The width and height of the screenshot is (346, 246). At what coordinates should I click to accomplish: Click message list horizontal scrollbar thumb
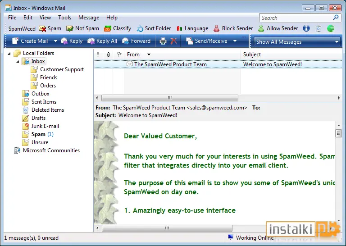point(170,98)
